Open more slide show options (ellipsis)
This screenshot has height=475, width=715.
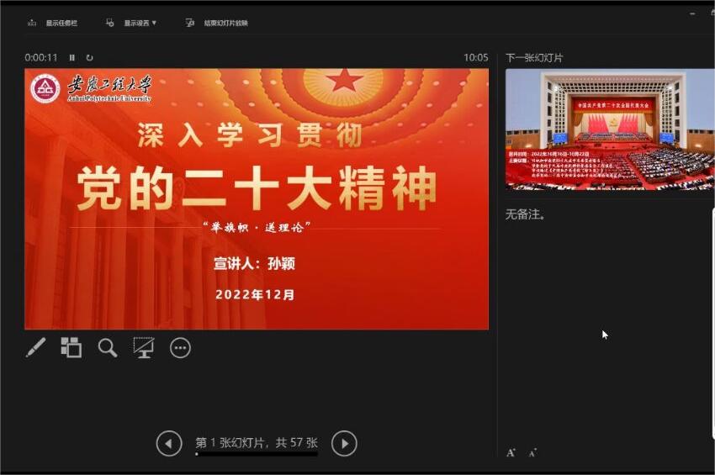click(180, 347)
